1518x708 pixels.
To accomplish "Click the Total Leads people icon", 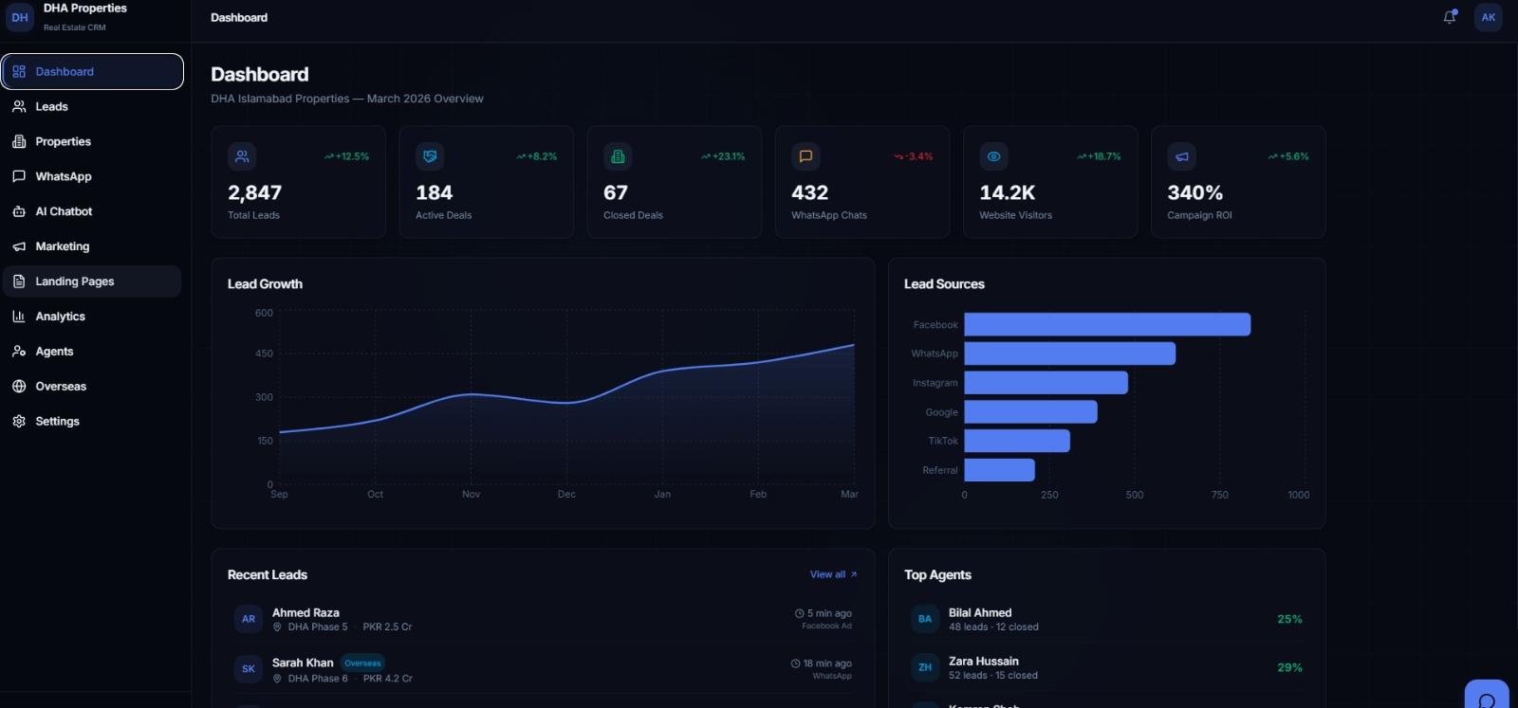I will [x=242, y=156].
